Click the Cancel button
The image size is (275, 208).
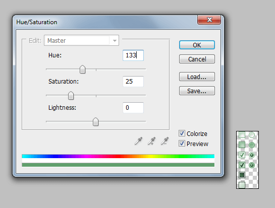pyautogui.click(x=197, y=59)
